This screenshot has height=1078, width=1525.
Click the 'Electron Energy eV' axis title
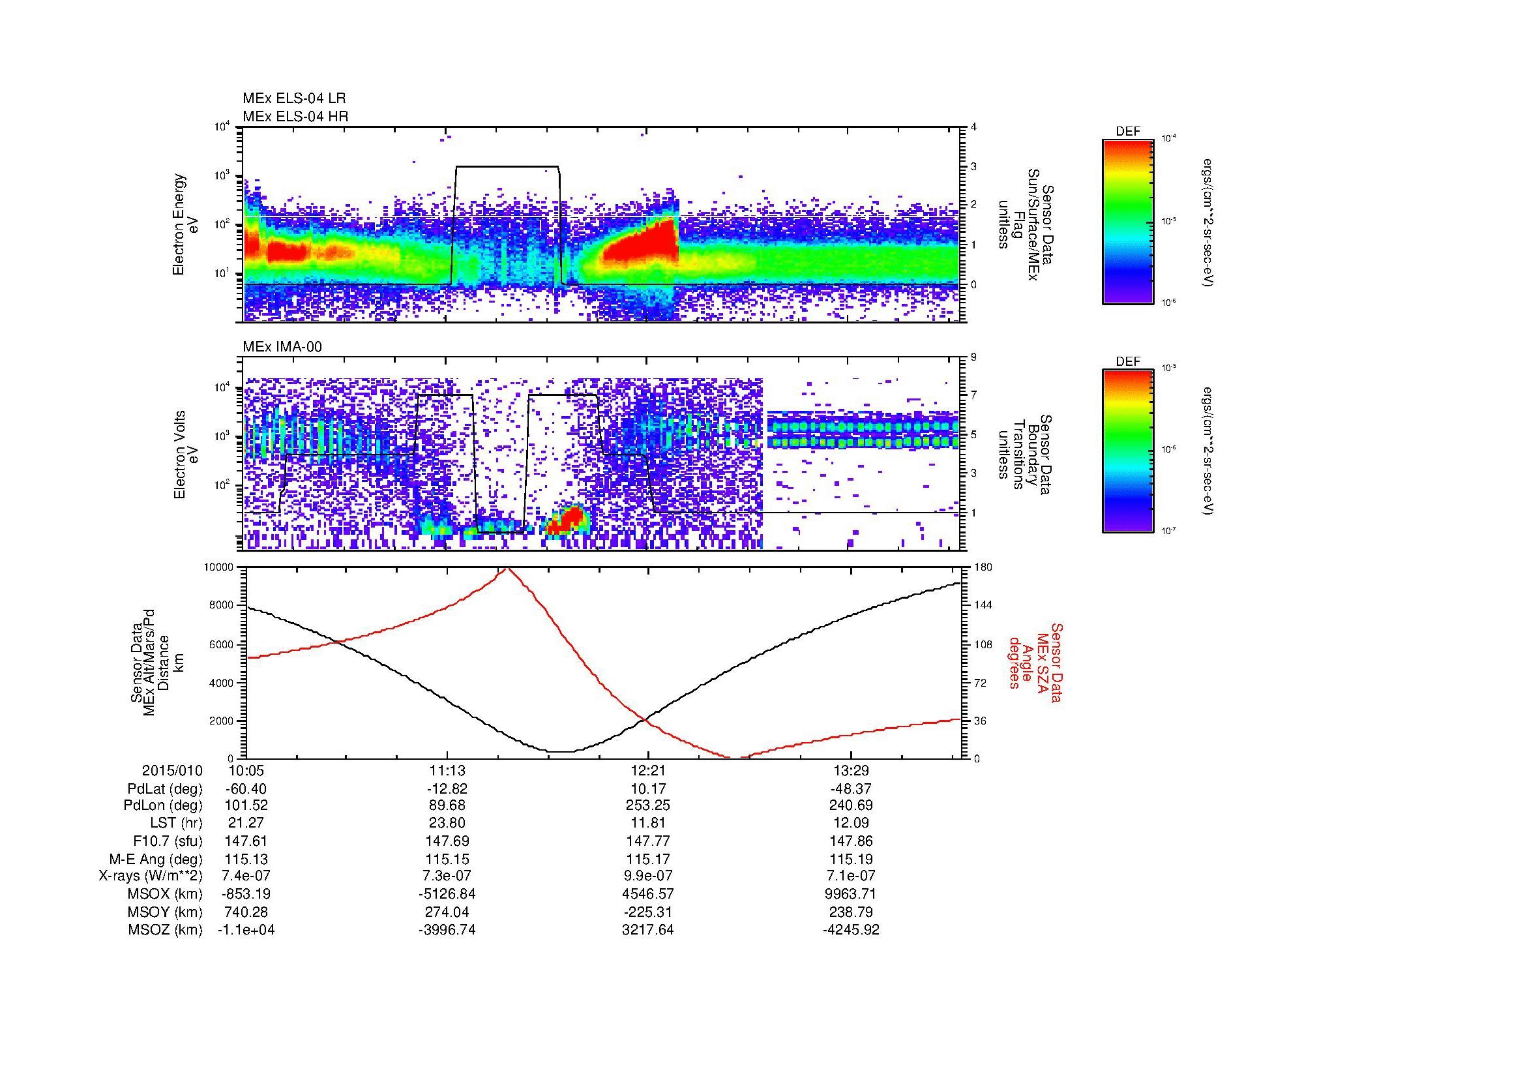coord(186,224)
